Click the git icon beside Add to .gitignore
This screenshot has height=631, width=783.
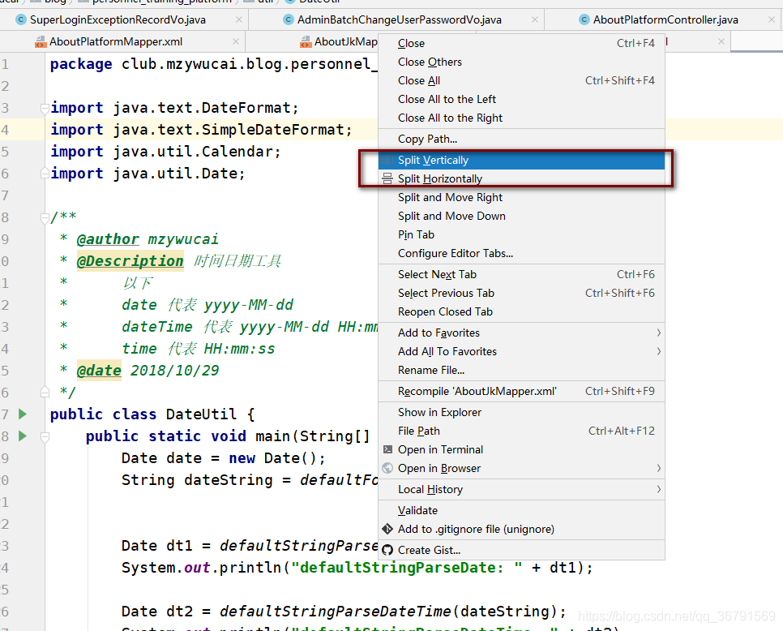[x=387, y=529]
